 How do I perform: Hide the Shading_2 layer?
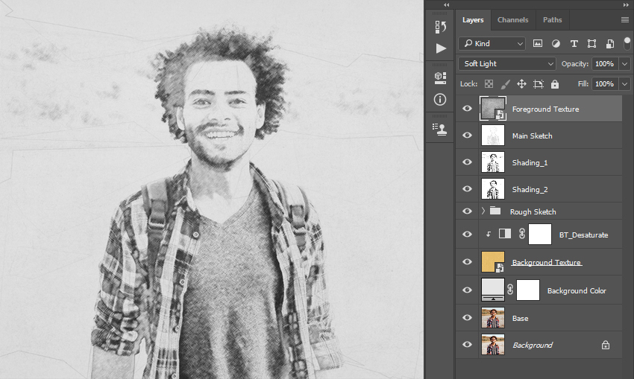coord(467,189)
